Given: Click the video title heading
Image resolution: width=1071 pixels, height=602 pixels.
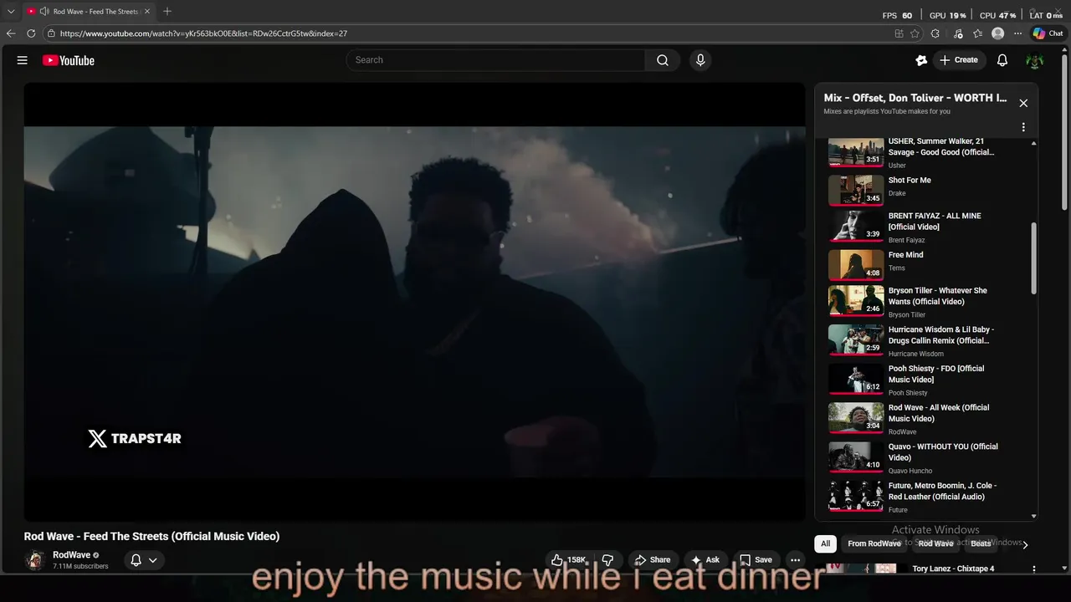Looking at the screenshot, I should point(151,537).
